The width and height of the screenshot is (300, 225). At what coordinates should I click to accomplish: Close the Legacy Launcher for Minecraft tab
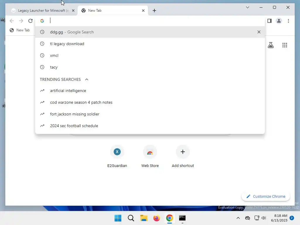point(73,11)
